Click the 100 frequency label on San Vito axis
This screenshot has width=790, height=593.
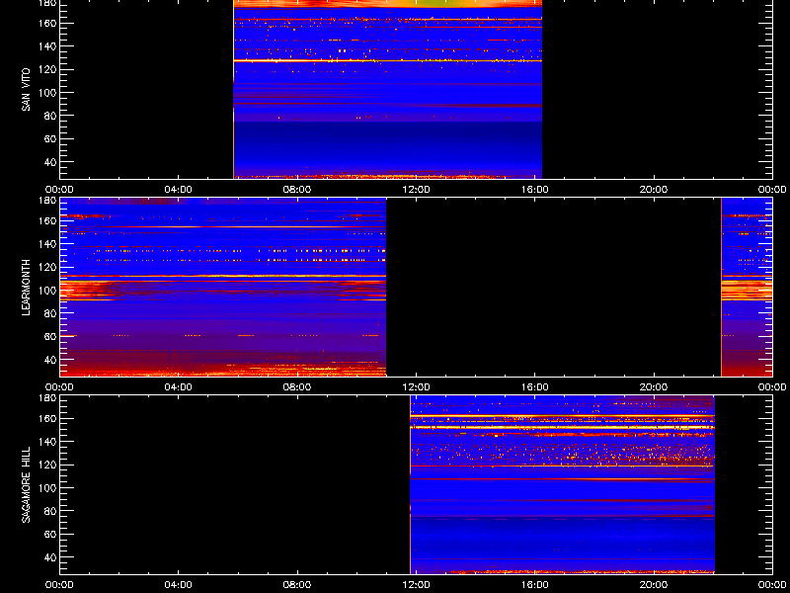(x=48, y=93)
